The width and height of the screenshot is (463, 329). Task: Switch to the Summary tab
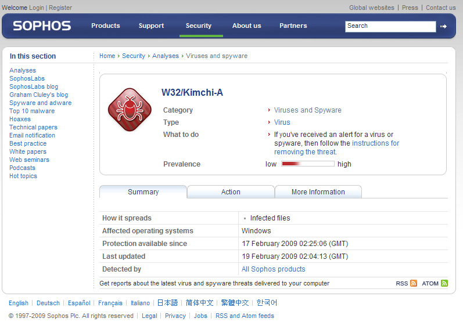tap(143, 192)
